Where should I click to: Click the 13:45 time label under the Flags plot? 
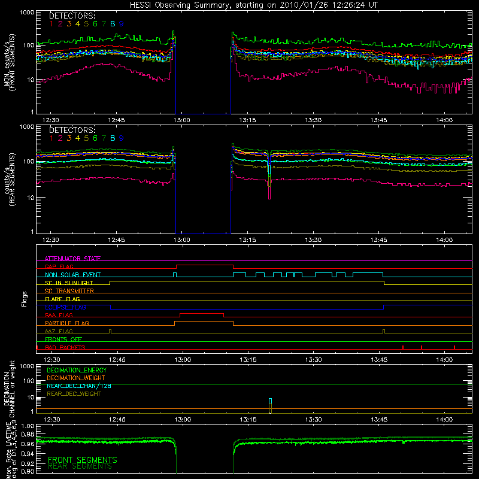pyautogui.click(x=379, y=360)
